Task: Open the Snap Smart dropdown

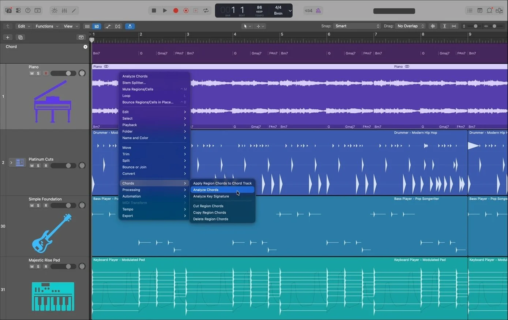Action: (357, 26)
